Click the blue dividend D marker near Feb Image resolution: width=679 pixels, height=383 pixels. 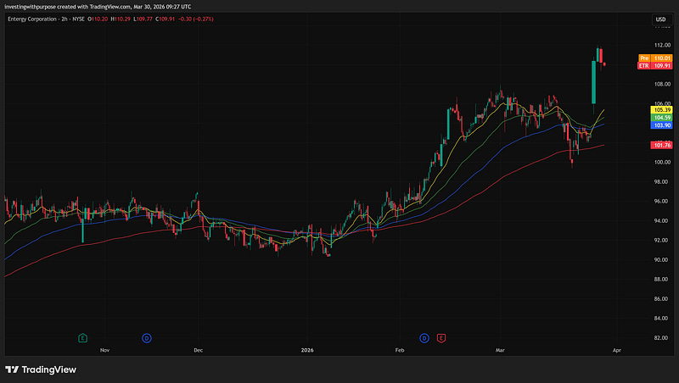pyautogui.click(x=424, y=338)
